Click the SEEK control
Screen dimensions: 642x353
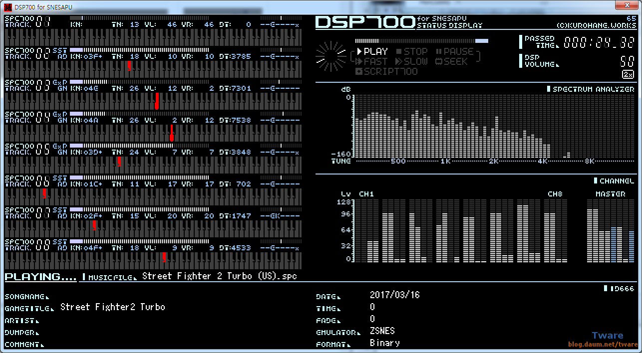452,61
